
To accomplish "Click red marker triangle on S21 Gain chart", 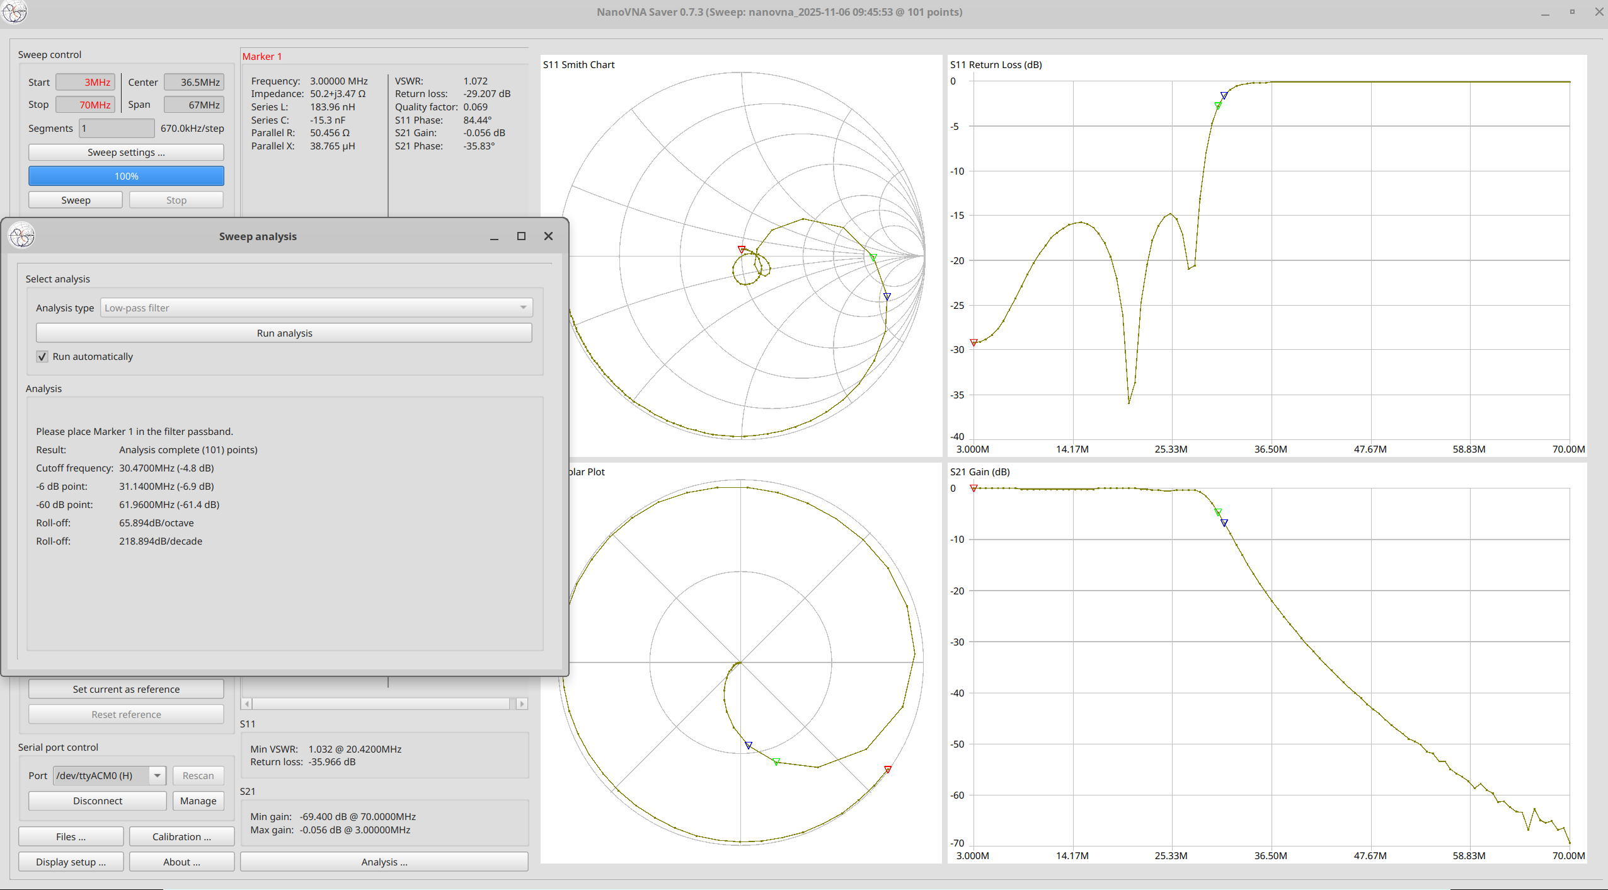I will pos(973,488).
